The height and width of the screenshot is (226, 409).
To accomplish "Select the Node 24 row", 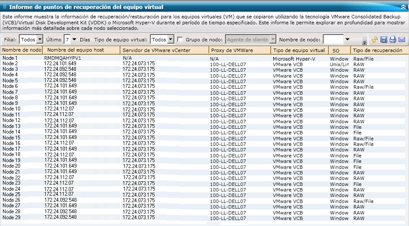I will pos(11,189).
